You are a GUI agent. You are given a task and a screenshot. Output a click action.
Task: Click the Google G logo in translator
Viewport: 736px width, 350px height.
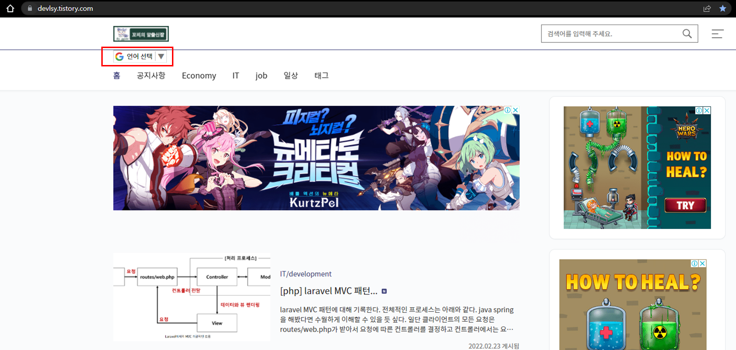(x=119, y=57)
